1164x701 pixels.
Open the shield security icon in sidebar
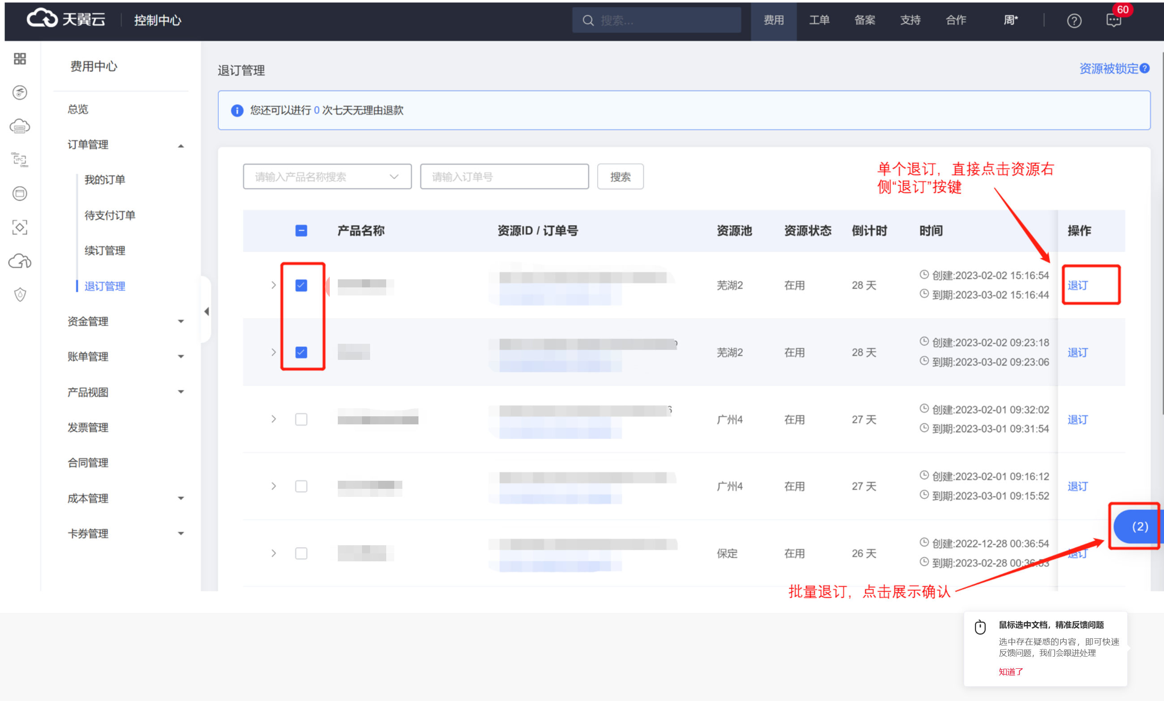coord(20,295)
